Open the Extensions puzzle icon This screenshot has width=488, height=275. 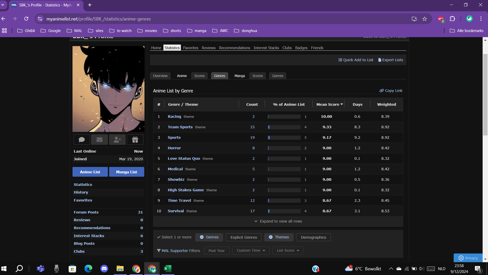tap(452, 19)
